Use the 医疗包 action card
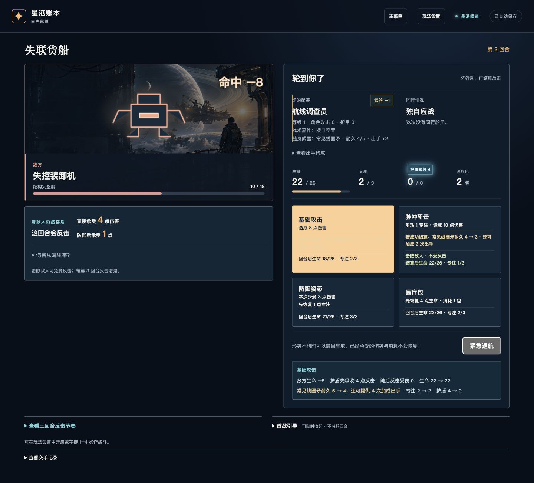The image size is (534, 483). point(450,302)
